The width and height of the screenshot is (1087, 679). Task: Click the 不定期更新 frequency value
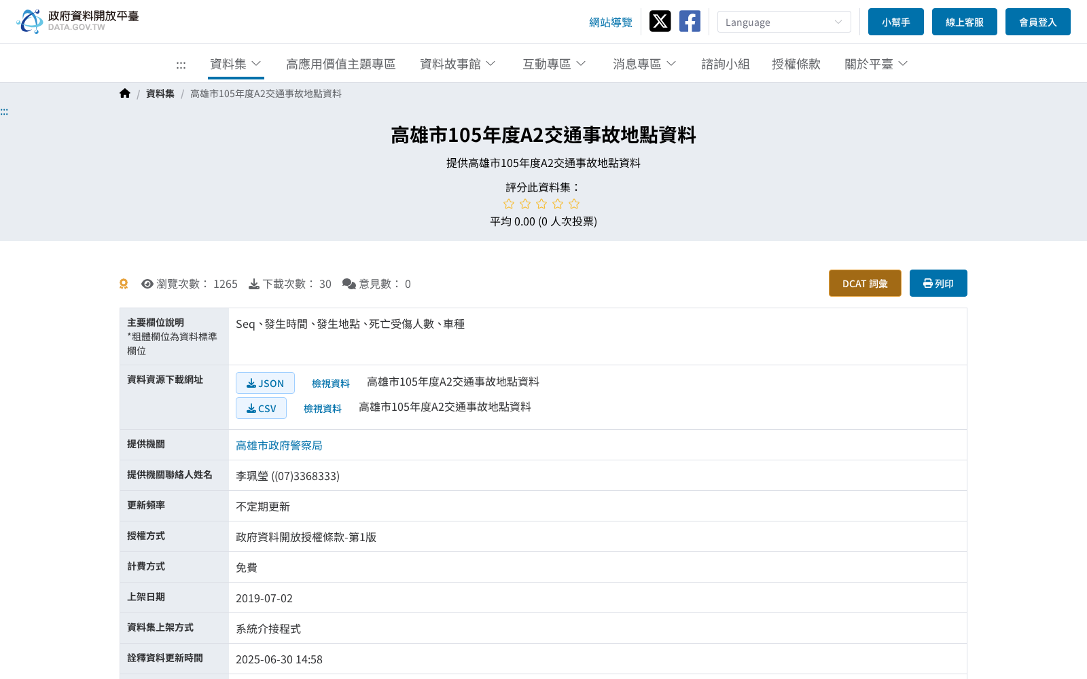263,507
